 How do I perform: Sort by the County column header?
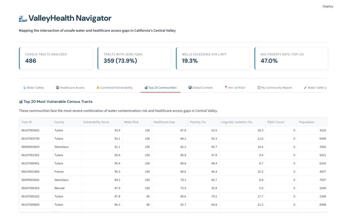click(67, 122)
